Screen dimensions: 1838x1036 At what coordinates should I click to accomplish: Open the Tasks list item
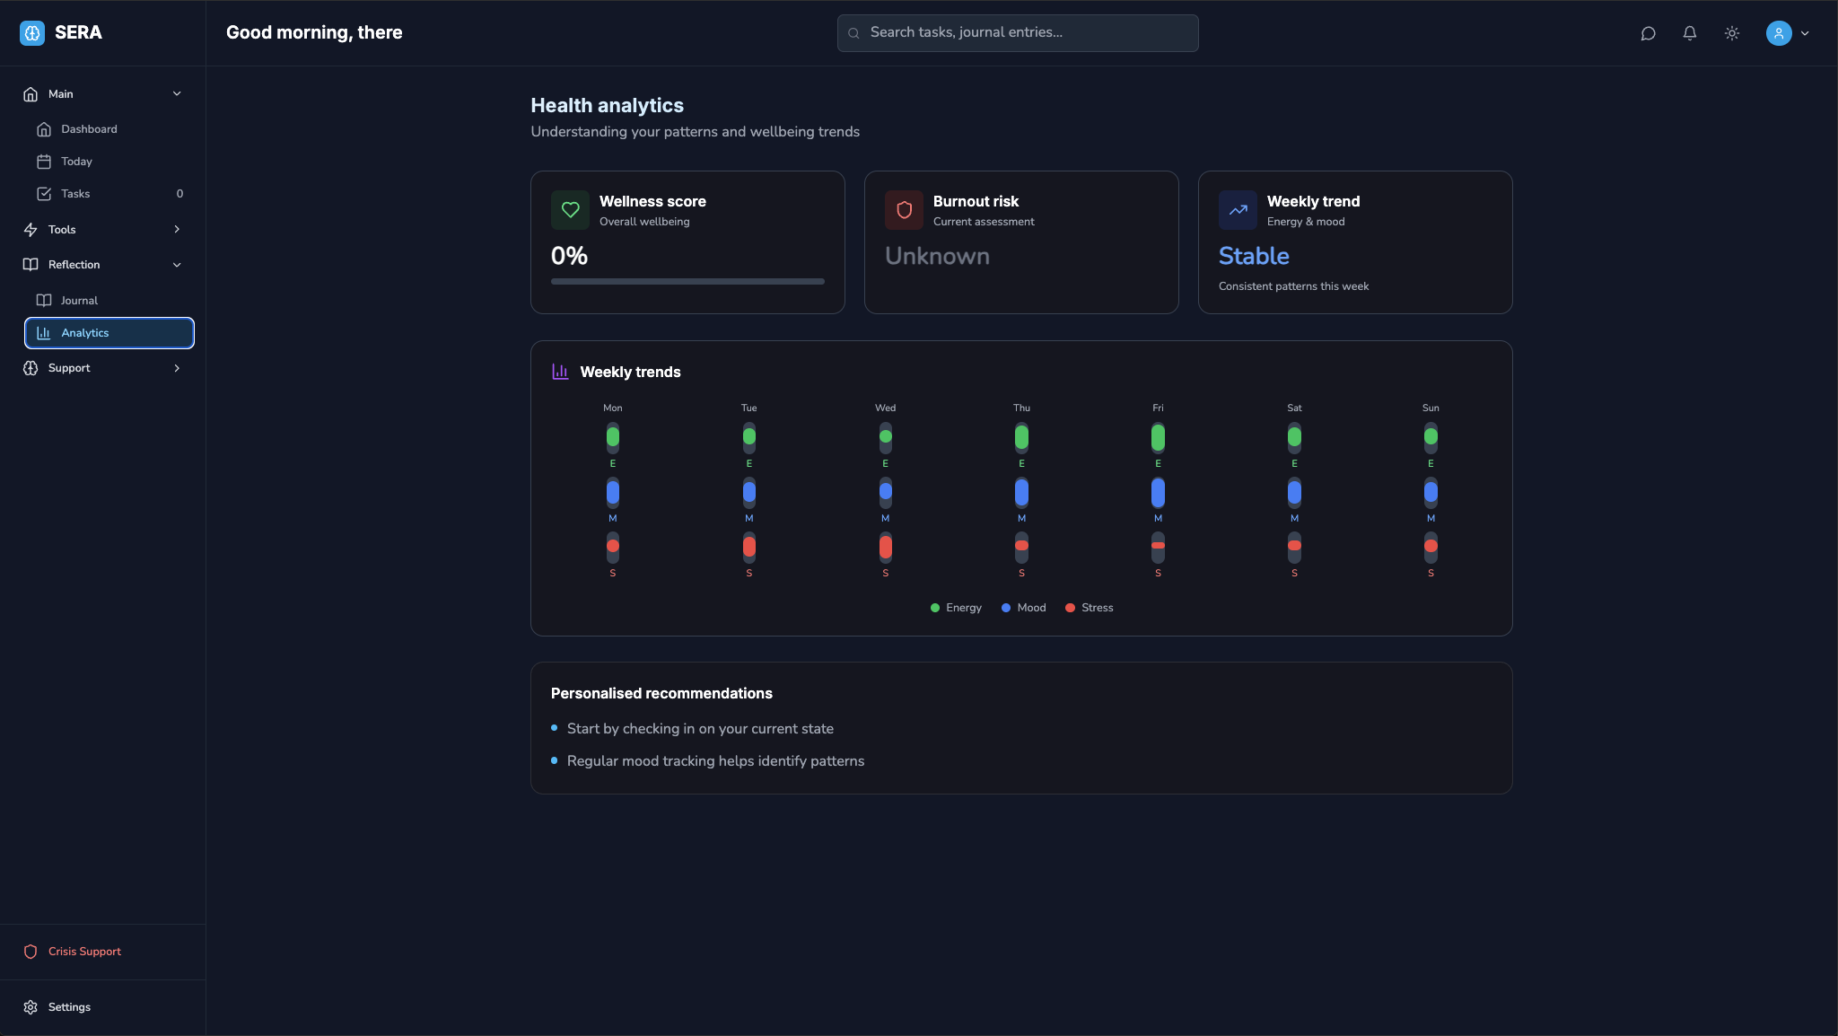pyautogui.click(x=75, y=194)
